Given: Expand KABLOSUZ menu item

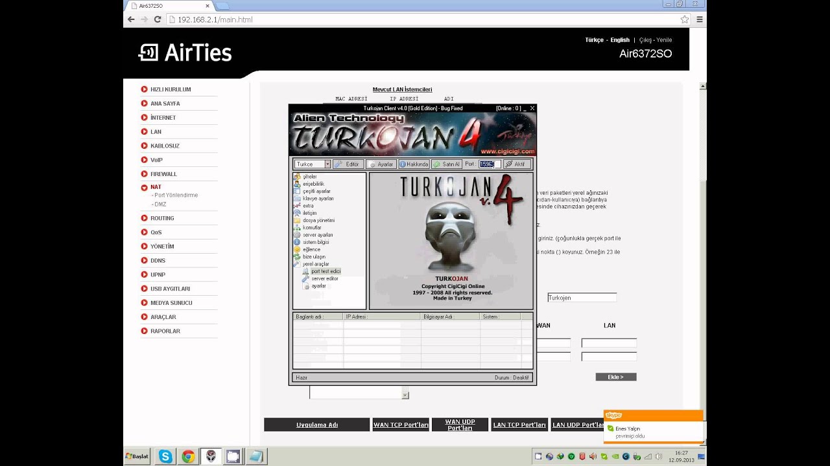Looking at the screenshot, I should tap(165, 146).
